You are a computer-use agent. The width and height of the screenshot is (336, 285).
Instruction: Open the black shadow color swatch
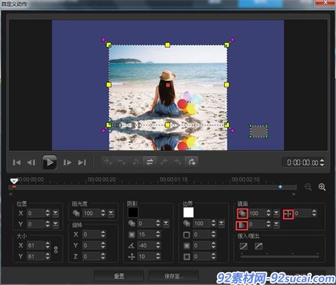click(133, 212)
